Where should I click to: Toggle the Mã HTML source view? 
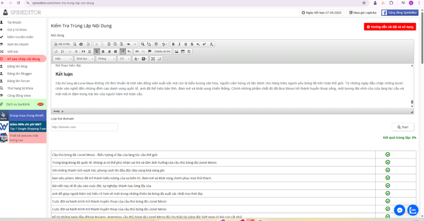point(62,44)
